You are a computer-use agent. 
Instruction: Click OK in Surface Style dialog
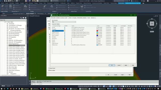(x=112, y=65)
